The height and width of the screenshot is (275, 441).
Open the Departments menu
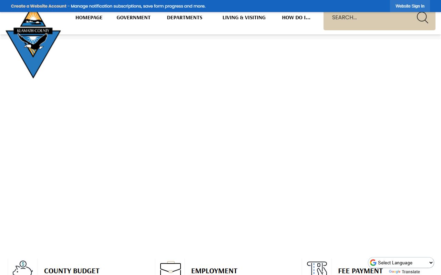coord(185,18)
